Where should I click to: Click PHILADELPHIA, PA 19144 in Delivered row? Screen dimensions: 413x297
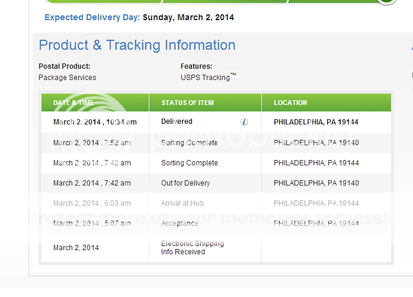316,122
